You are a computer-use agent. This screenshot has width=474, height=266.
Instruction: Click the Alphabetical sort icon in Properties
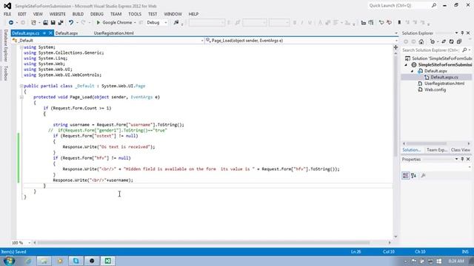tap(413, 176)
